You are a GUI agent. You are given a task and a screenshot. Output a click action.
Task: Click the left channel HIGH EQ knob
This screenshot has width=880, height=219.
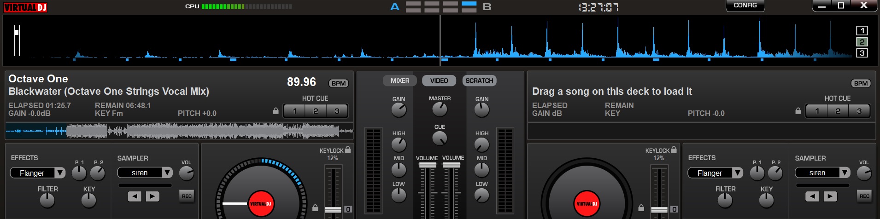pyautogui.click(x=399, y=144)
